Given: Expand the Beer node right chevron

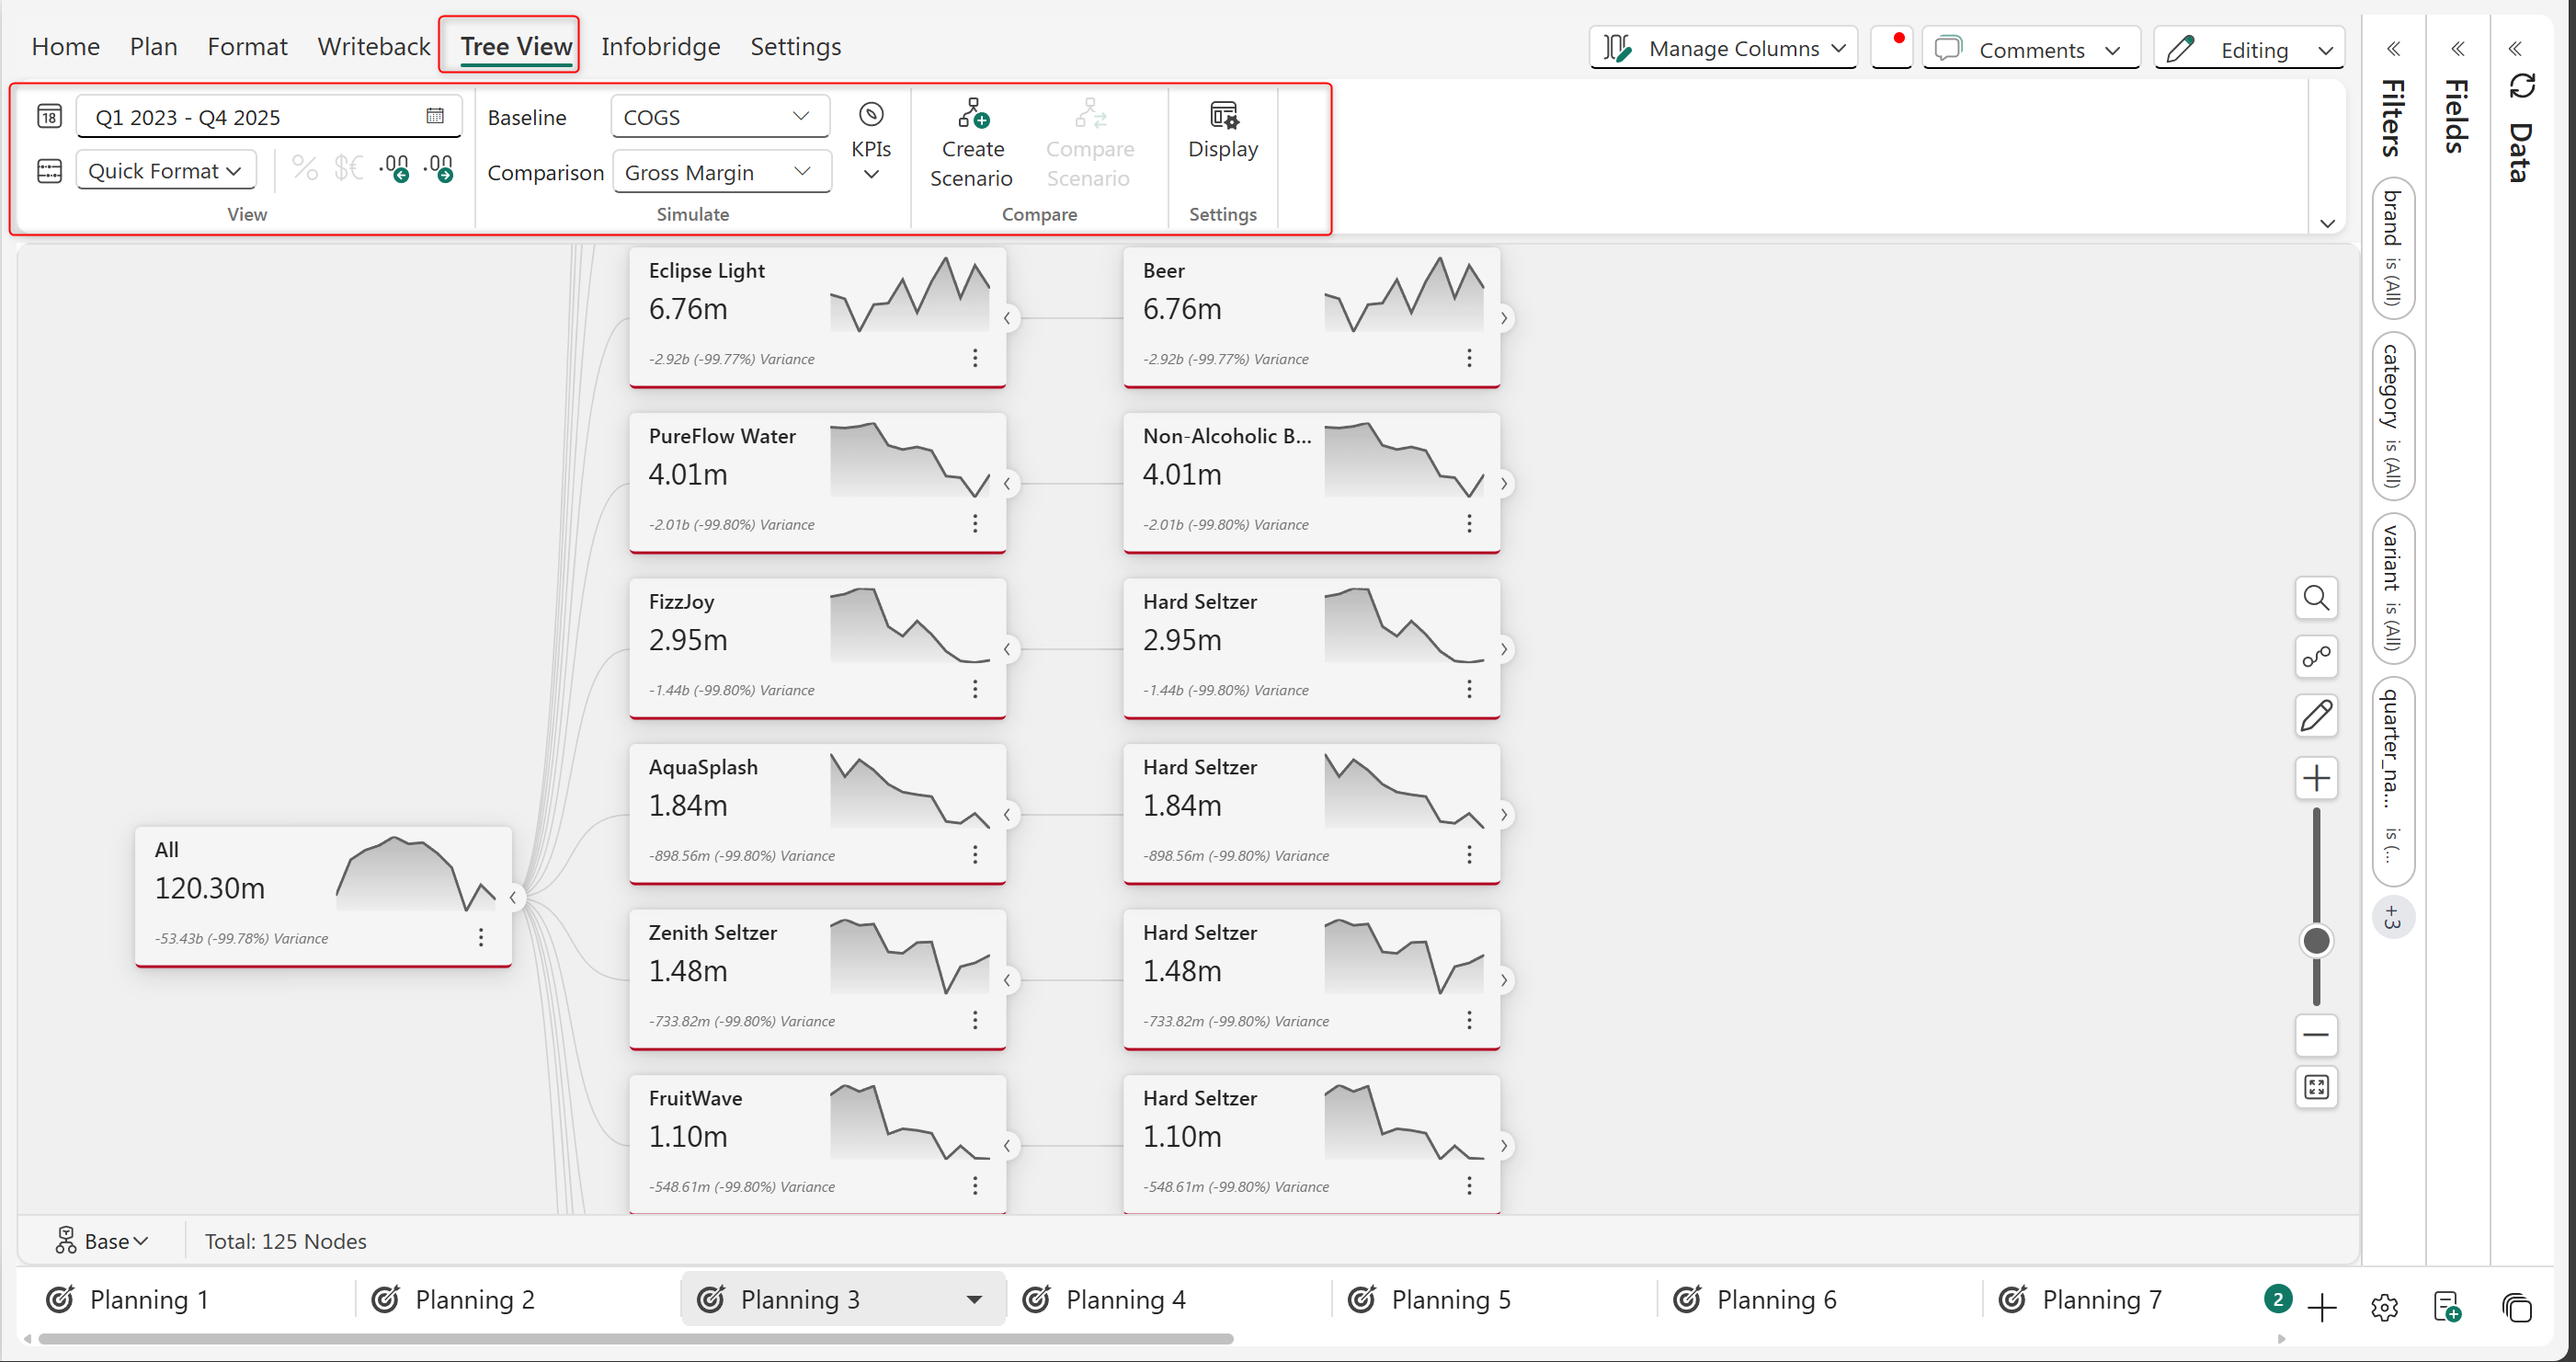Looking at the screenshot, I should click(1503, 318).
